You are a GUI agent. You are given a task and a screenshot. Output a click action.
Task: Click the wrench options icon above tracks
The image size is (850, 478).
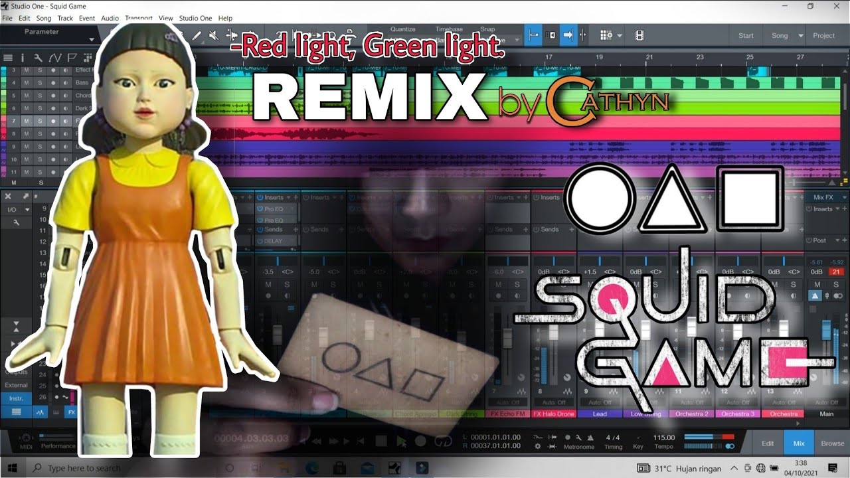coord(38,58)
